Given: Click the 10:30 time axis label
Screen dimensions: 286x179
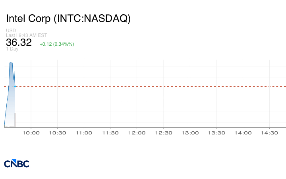Looking at the screenshot, I should tap(58, 133).
